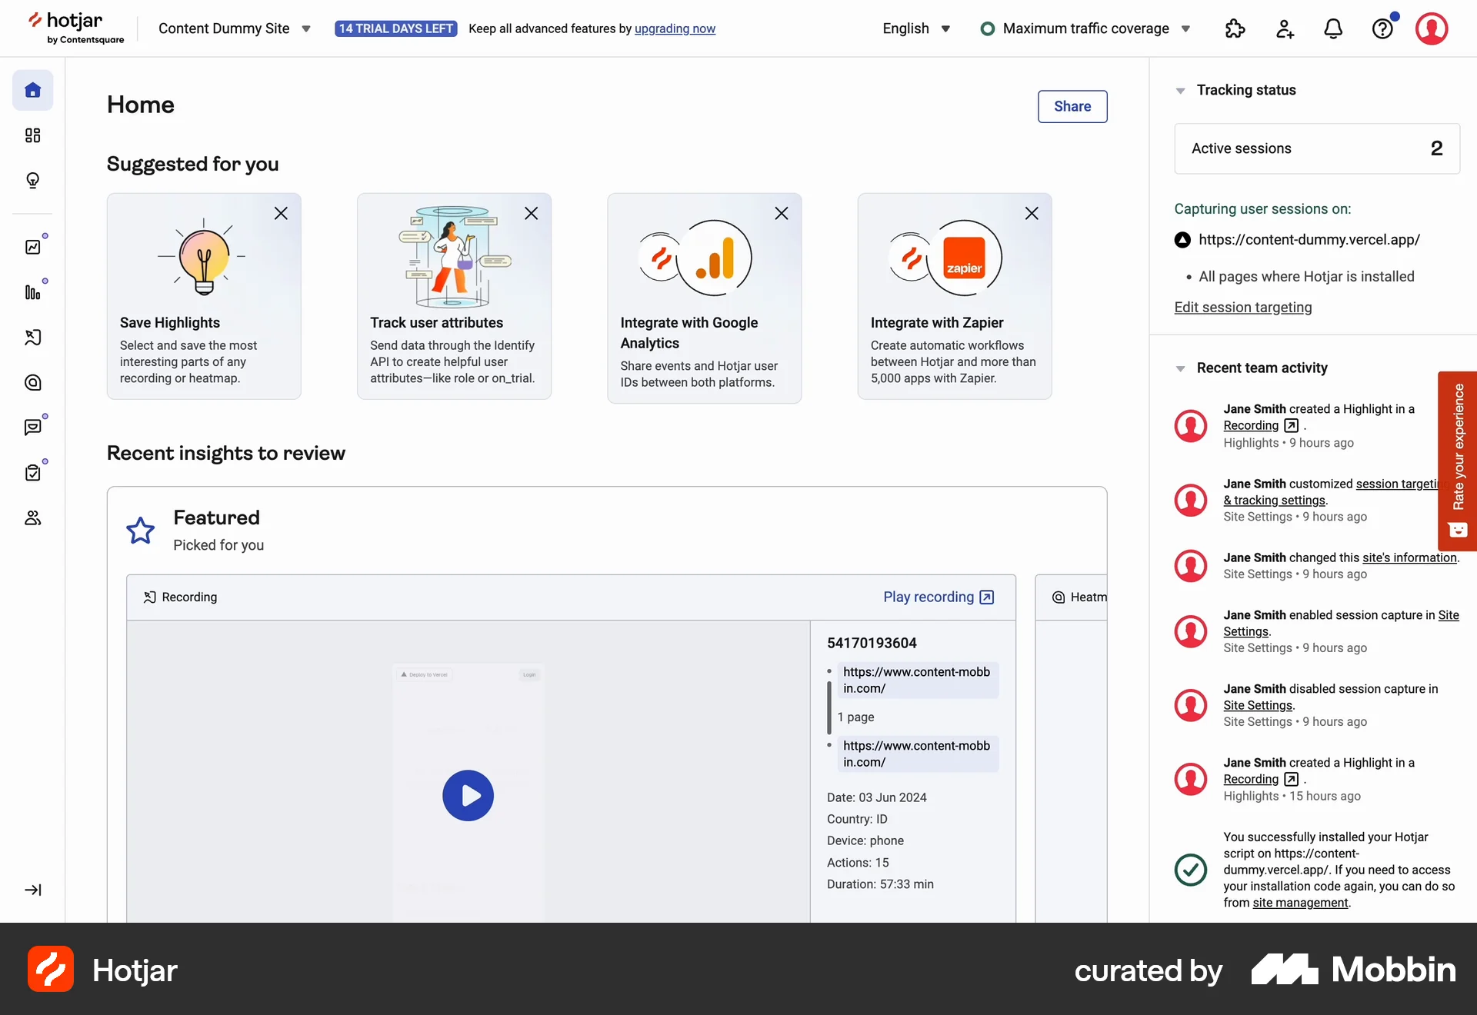Open the invite teammates icon in top bar
1477x1015 pixels.
pyautogui.click(x=1284, y=28)
